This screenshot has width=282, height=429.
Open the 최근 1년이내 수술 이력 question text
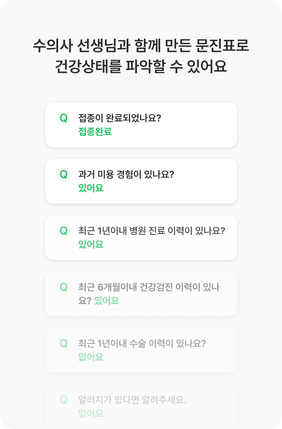(142, 343)
